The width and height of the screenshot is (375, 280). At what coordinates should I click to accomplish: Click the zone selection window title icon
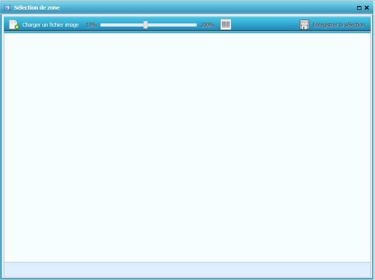click(7, 8)
